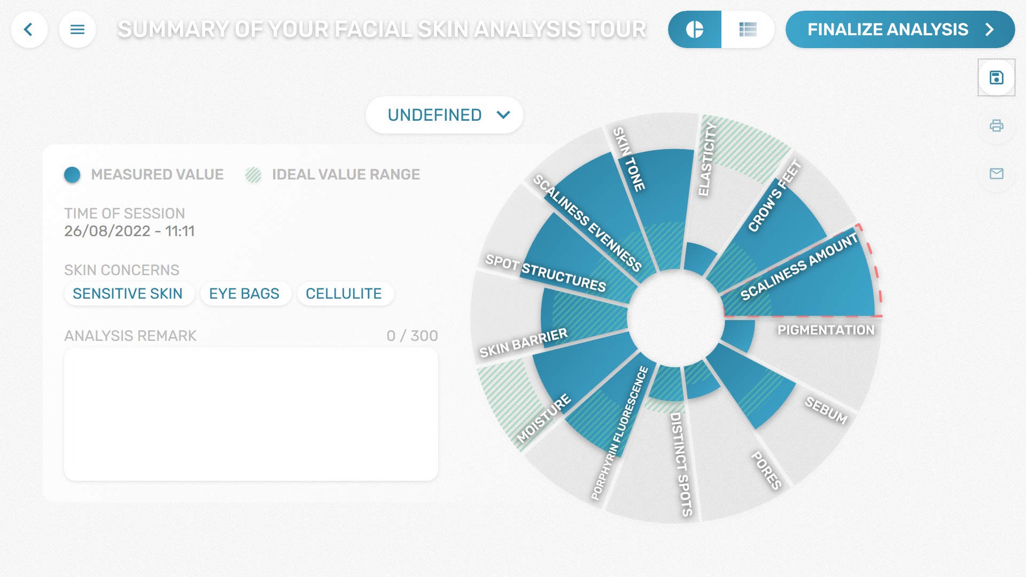Switch to the list view
1026x577 pixels.
click(x=748, y=29)
